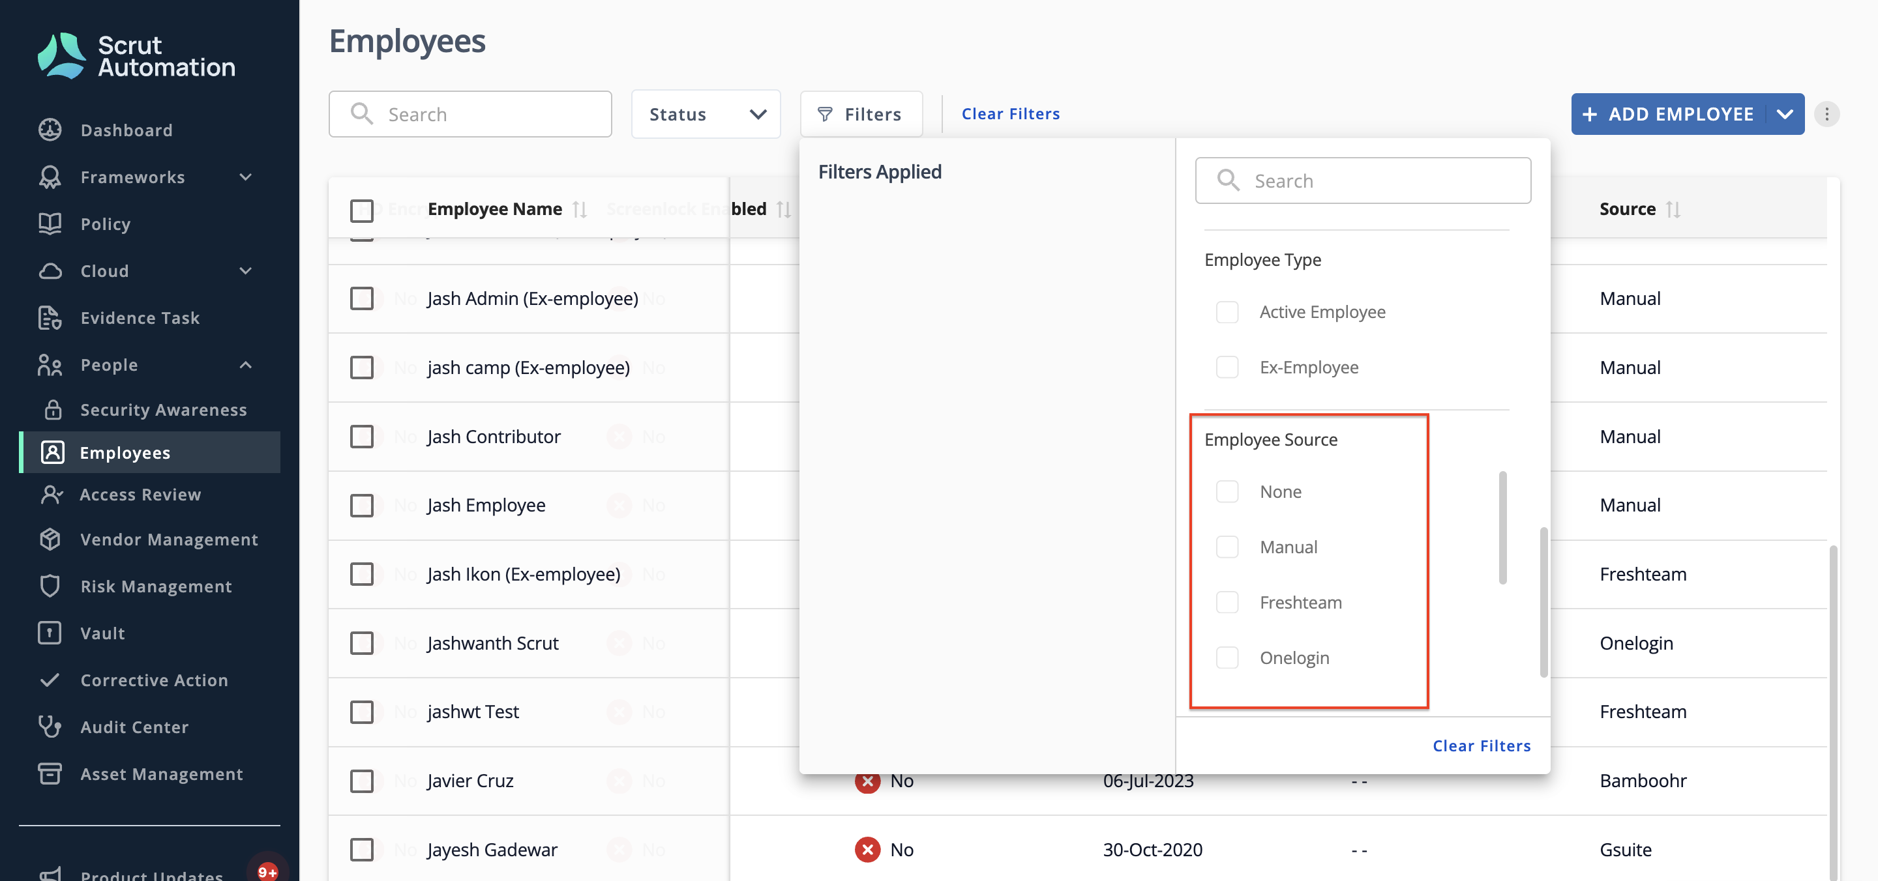
Task: Expand the Frameworks menu chevron
Action: click(246, 177)
